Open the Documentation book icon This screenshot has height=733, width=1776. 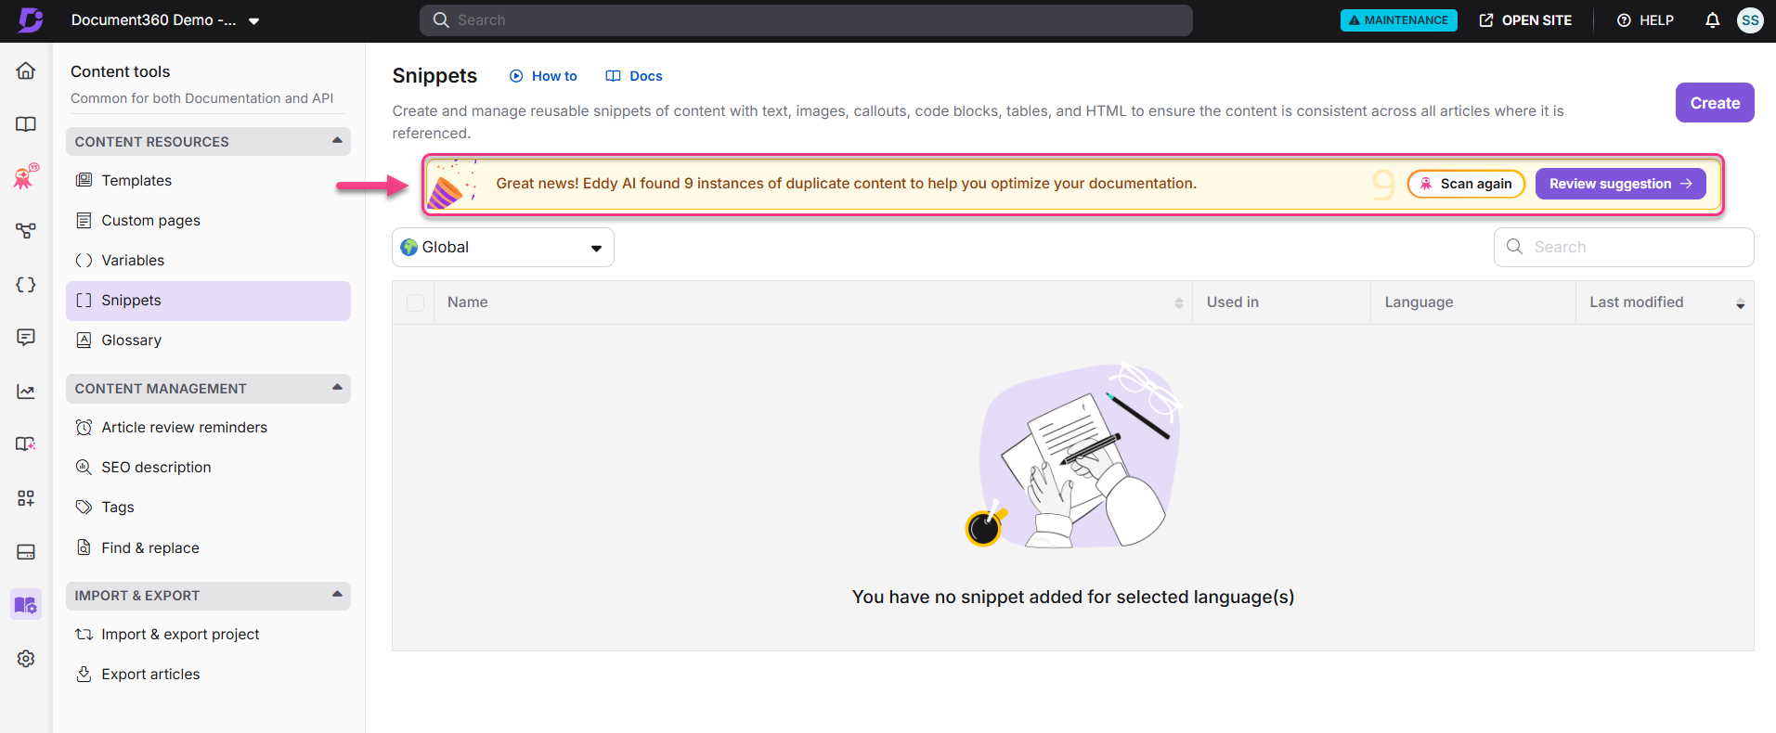pos(26,124)
